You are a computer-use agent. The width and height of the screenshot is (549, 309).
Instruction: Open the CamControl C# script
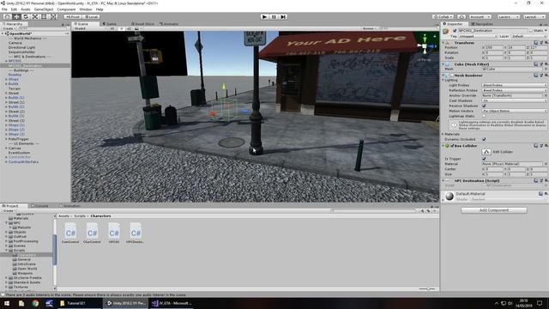pyautogui.click(x=70, y=233)
